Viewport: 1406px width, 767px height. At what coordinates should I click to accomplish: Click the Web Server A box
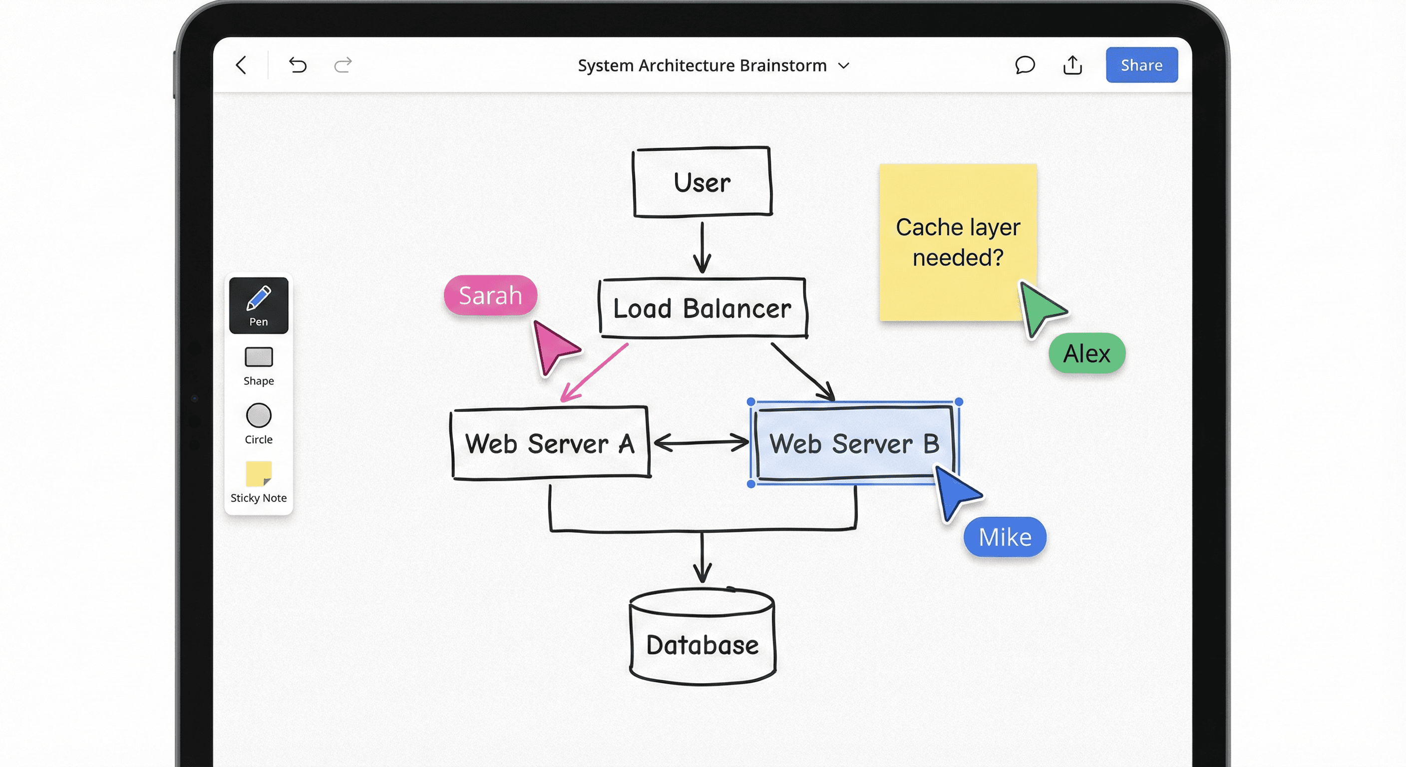(550, 443)
